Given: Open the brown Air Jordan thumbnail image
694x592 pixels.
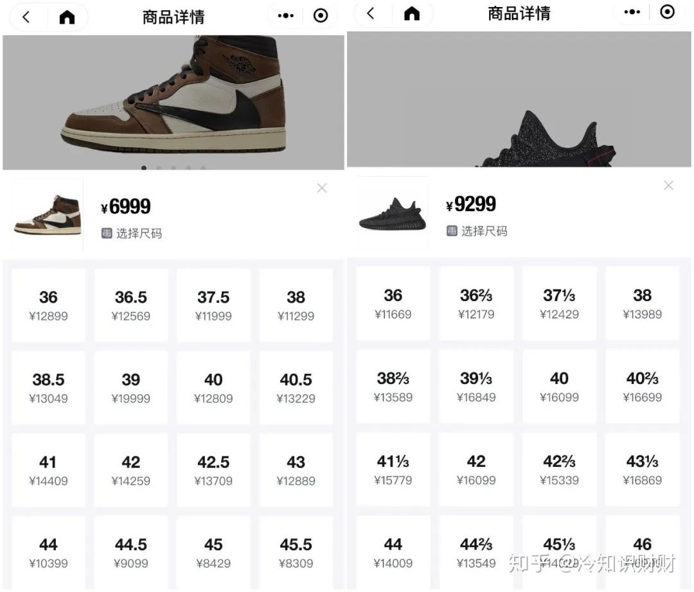Looking at the screenshot, I should 47,215.
